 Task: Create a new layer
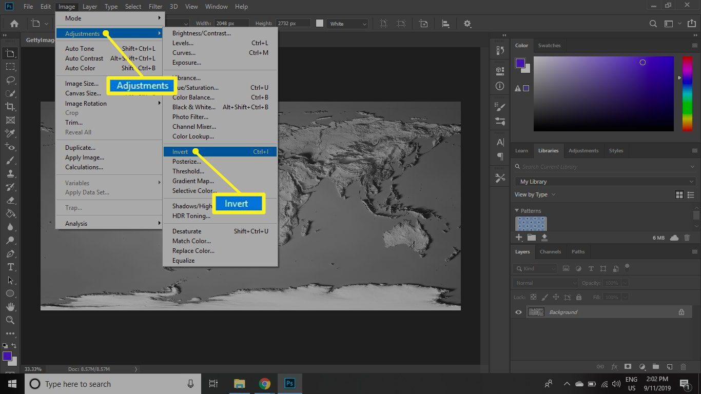(x=669, y=367)
